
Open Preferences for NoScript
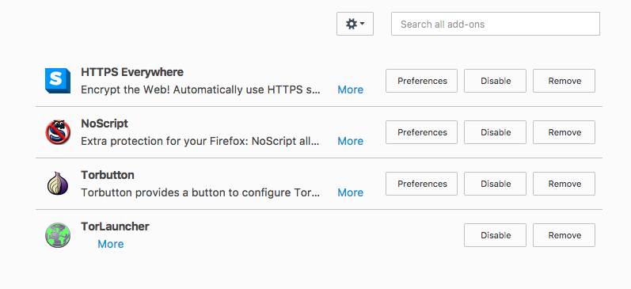tap(421, 132)
